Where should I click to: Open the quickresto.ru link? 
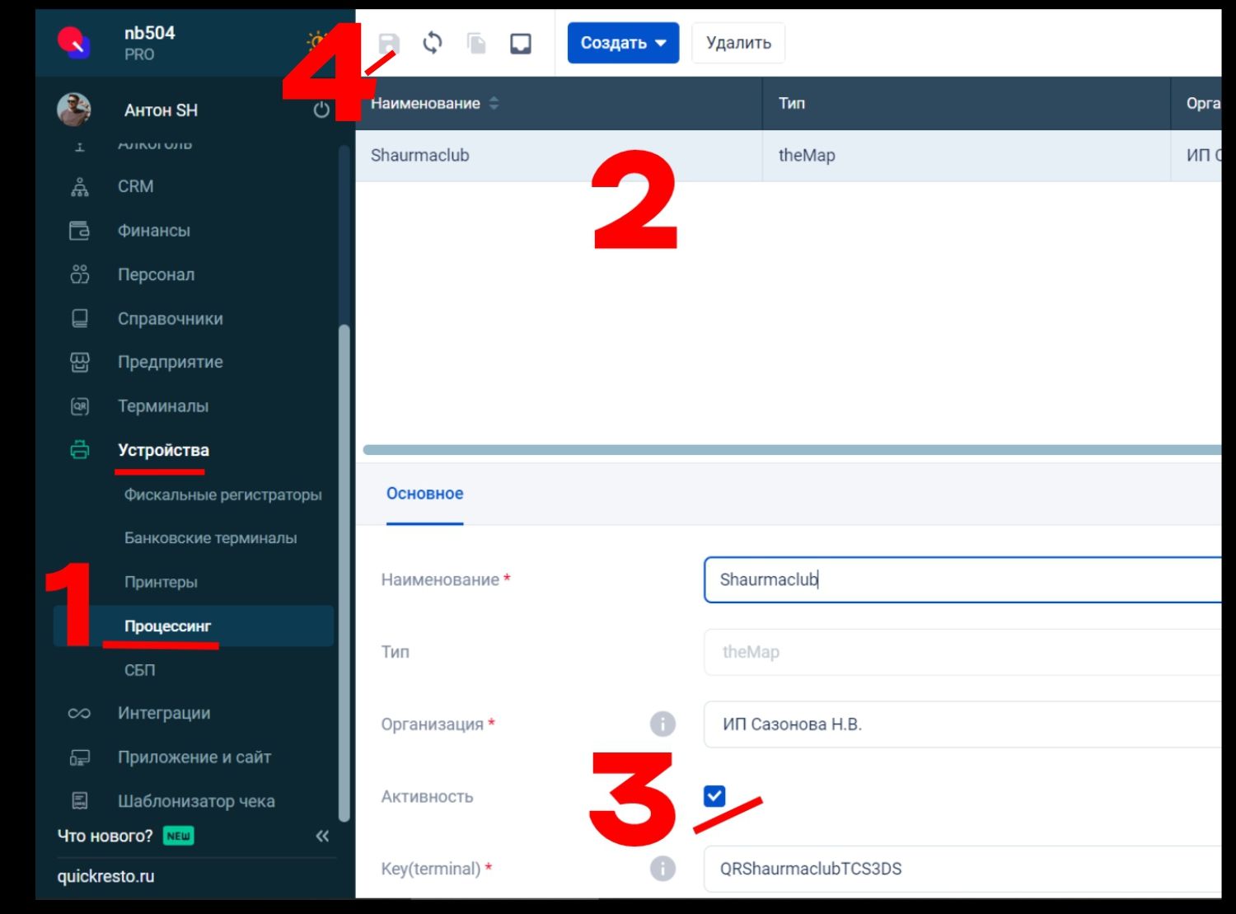pos(105,876)
